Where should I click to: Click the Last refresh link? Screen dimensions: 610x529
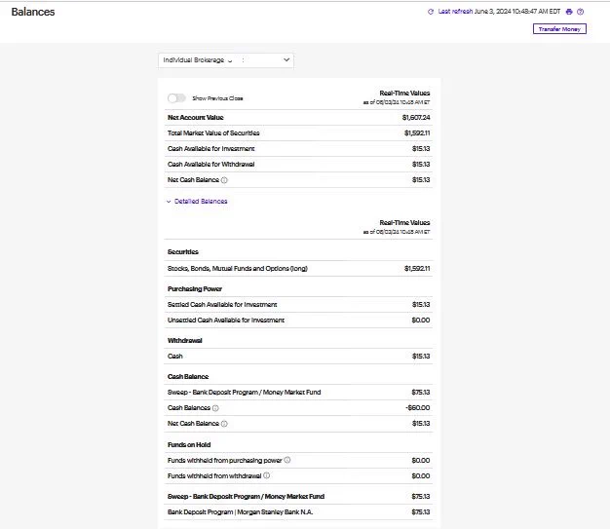click(455, 12)
